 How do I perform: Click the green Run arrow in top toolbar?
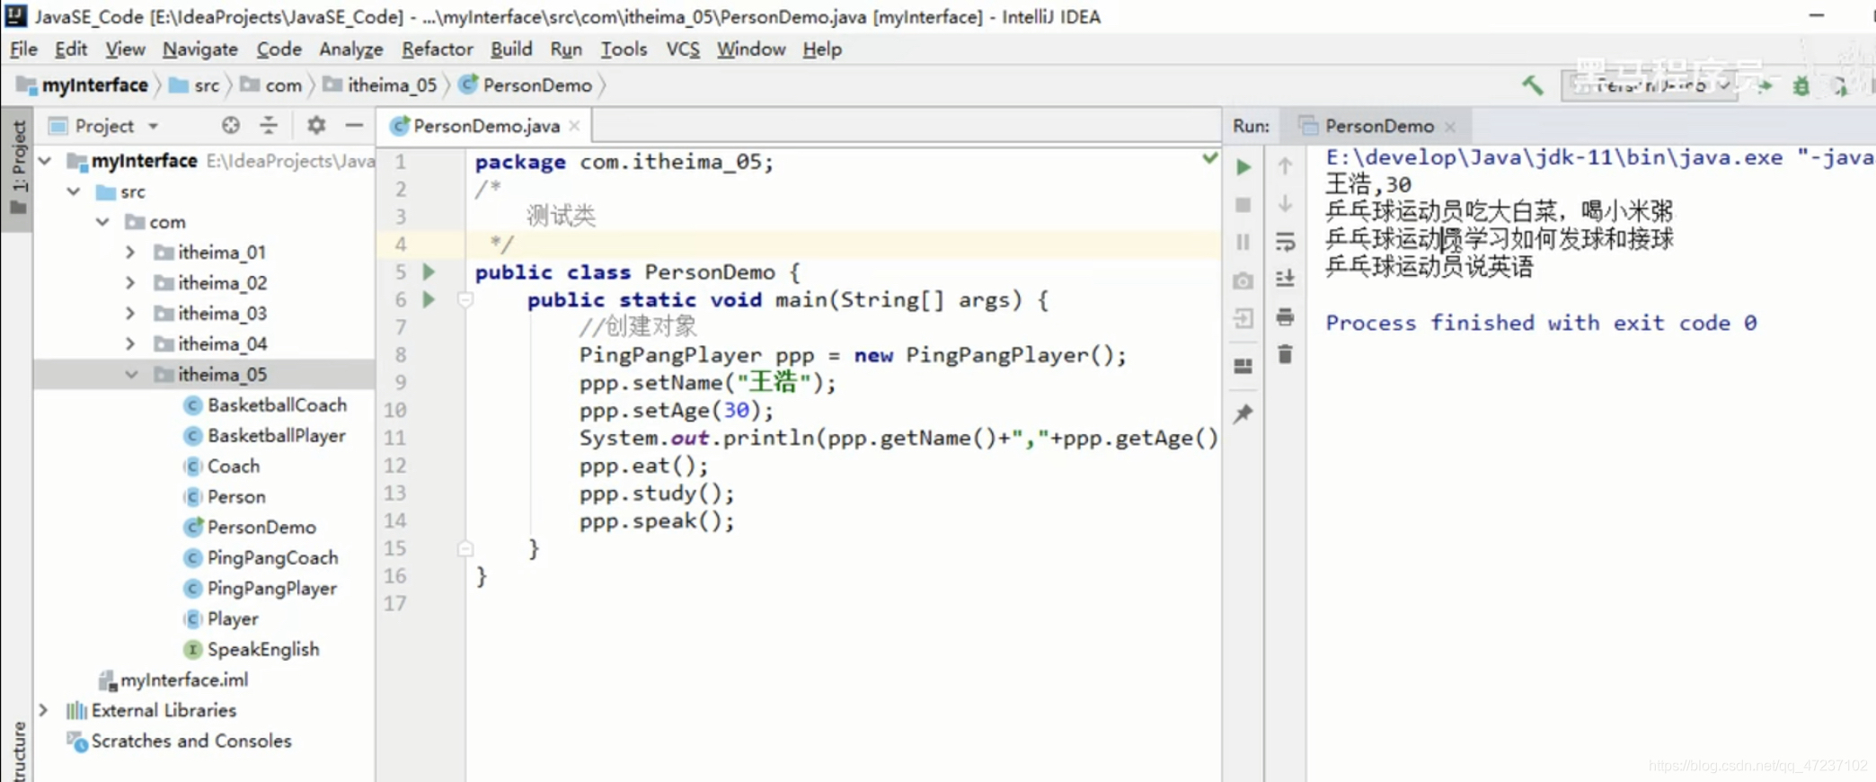1765,86
